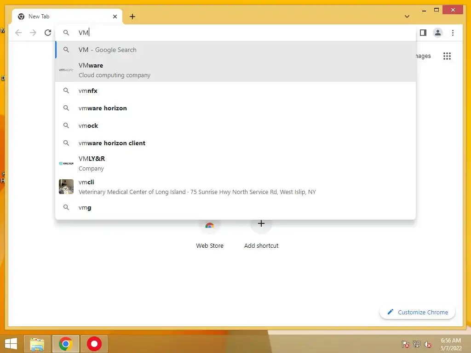Open Chrome's three-dot menu
This screenshot has width=471, height=353.
pos(453,33)
